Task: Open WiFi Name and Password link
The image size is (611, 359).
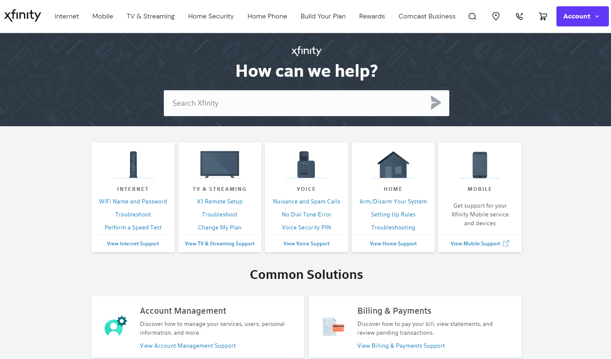Action: pyautogui.click(x=133, y=201)
